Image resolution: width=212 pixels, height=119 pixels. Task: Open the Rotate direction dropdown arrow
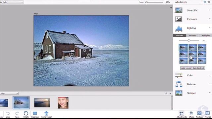29,113
